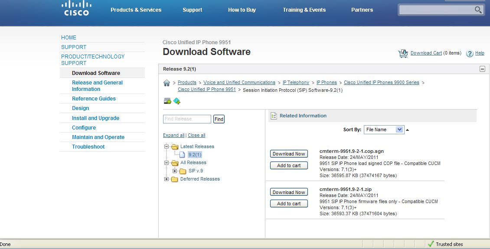
Task: Add cmterm-9951.9-2-1.cop.sgn to cart
Action: tap(289, 166)
